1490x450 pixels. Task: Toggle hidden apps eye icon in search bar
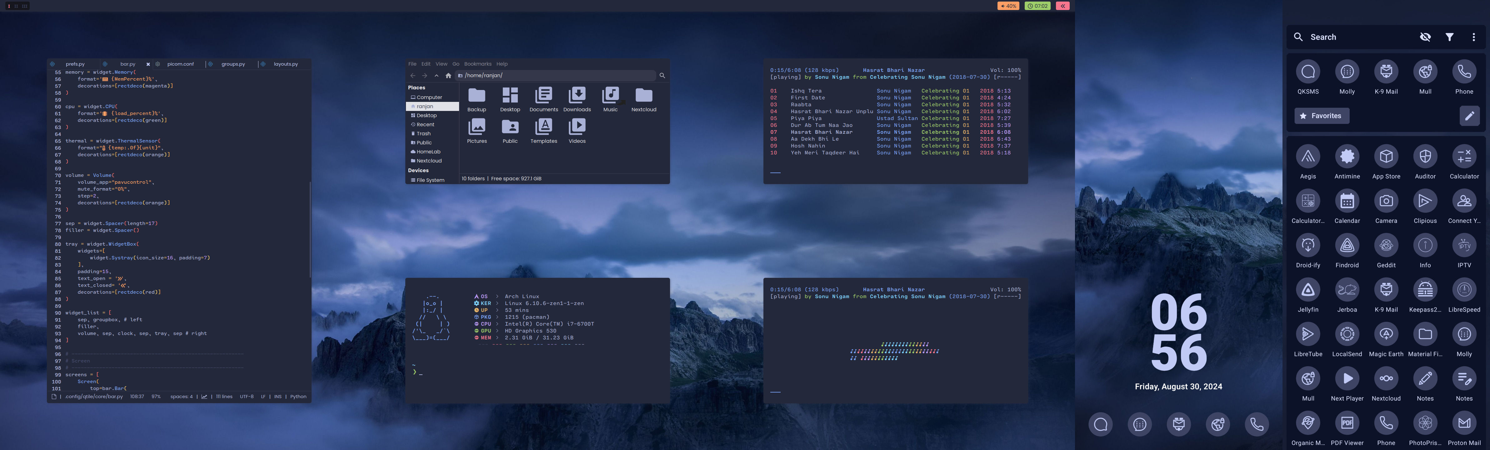click(x=1425, y=37)
